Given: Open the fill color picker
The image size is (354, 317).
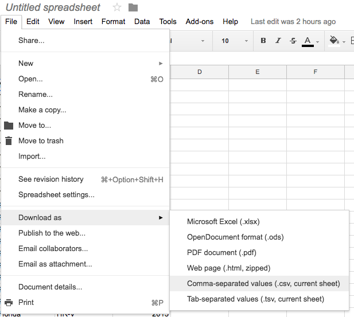Looking at the screenshot, I should point(334,41).
